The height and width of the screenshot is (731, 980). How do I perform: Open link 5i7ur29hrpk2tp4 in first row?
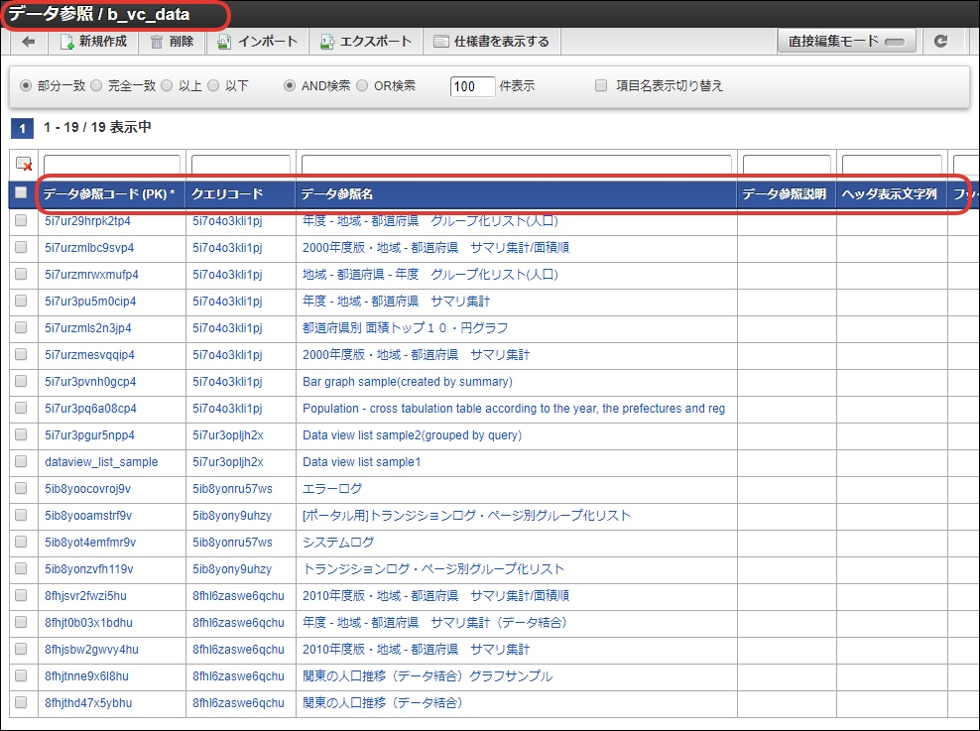[87, 221]
